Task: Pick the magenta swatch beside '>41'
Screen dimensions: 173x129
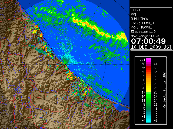Action: coord(149,60)
